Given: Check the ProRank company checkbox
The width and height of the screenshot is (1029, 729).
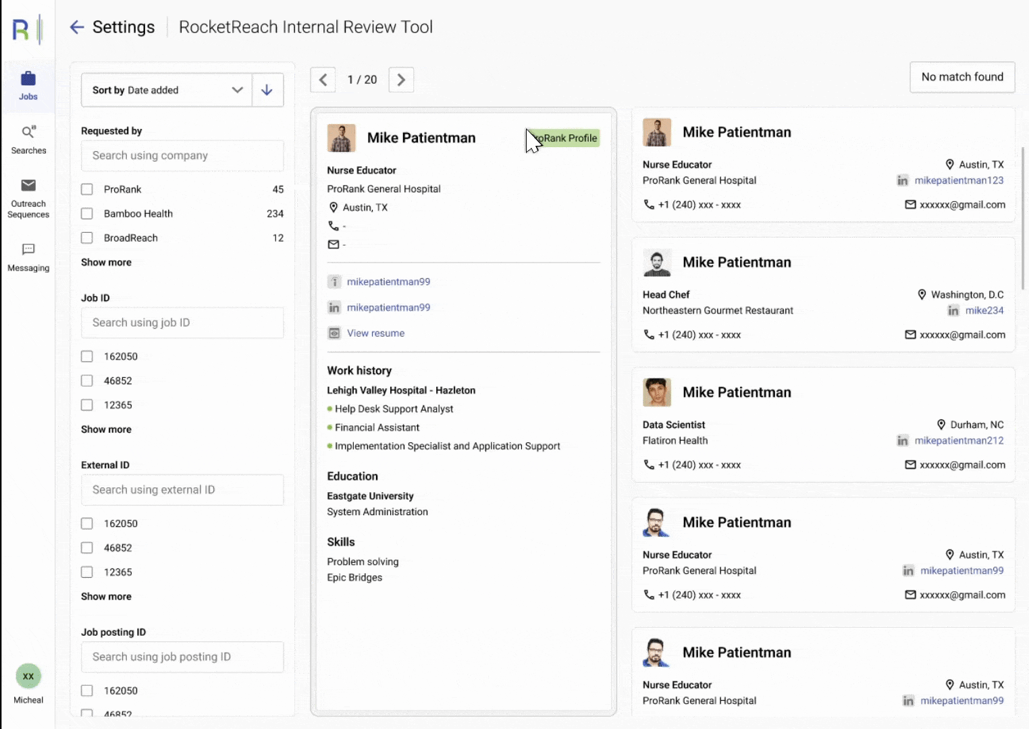Looking at the screenshot, I should 87,190.
